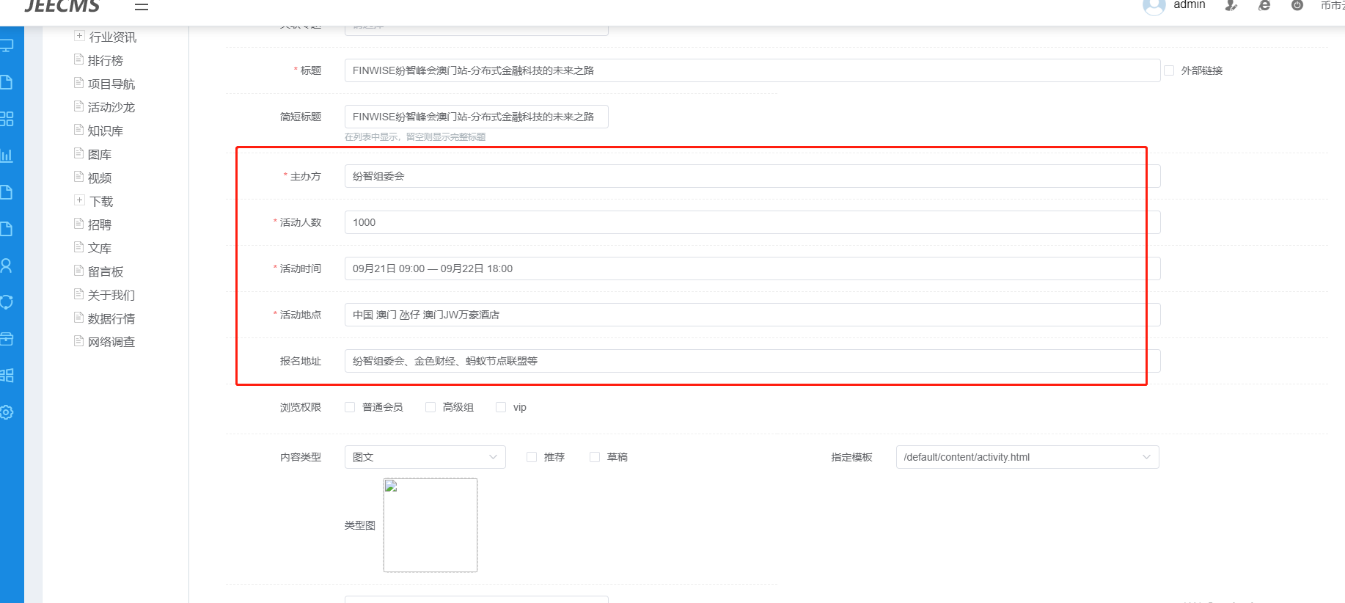Open the settings gear sidebar icon
Image resolution: width=1345 pixels, height=603 pixels.
7,412
